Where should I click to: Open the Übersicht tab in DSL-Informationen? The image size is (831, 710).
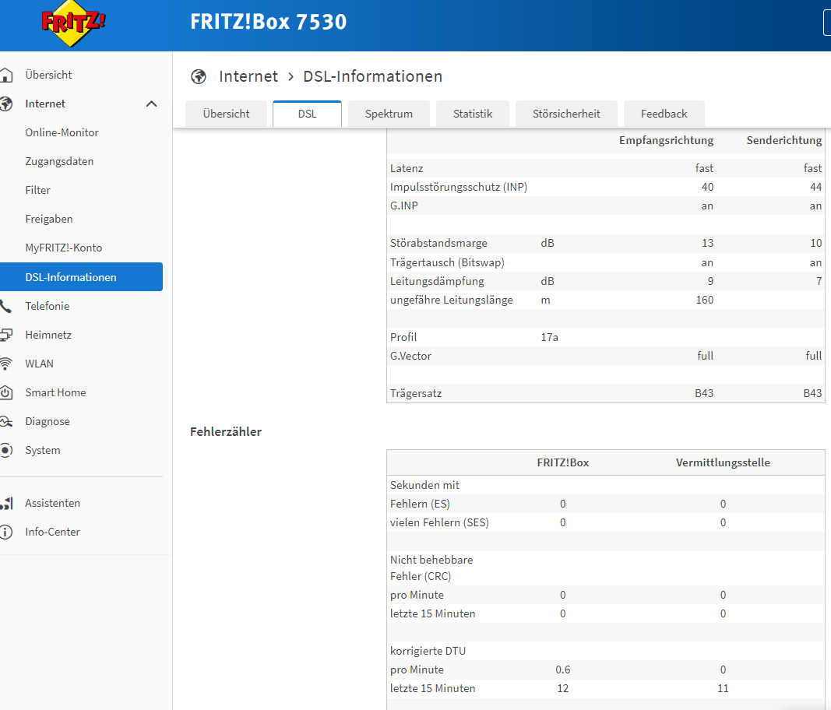[x=227, y=114]
